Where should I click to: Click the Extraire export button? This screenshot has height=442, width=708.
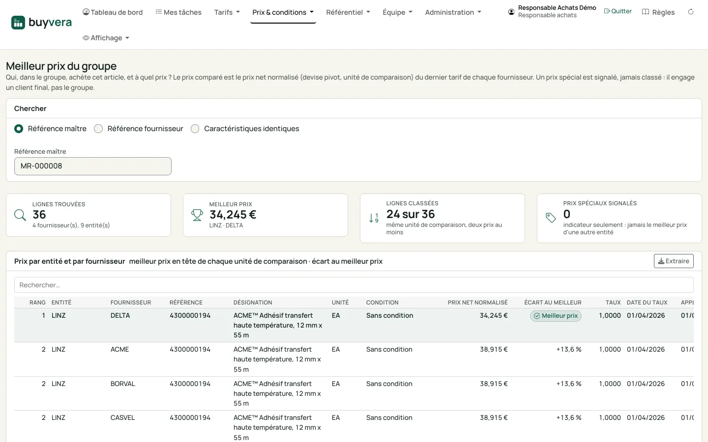(674, 261)
